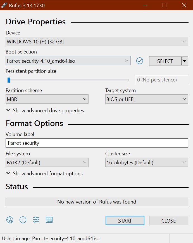Click the CLOSE button
193x243 pixels.
[168, 221]
